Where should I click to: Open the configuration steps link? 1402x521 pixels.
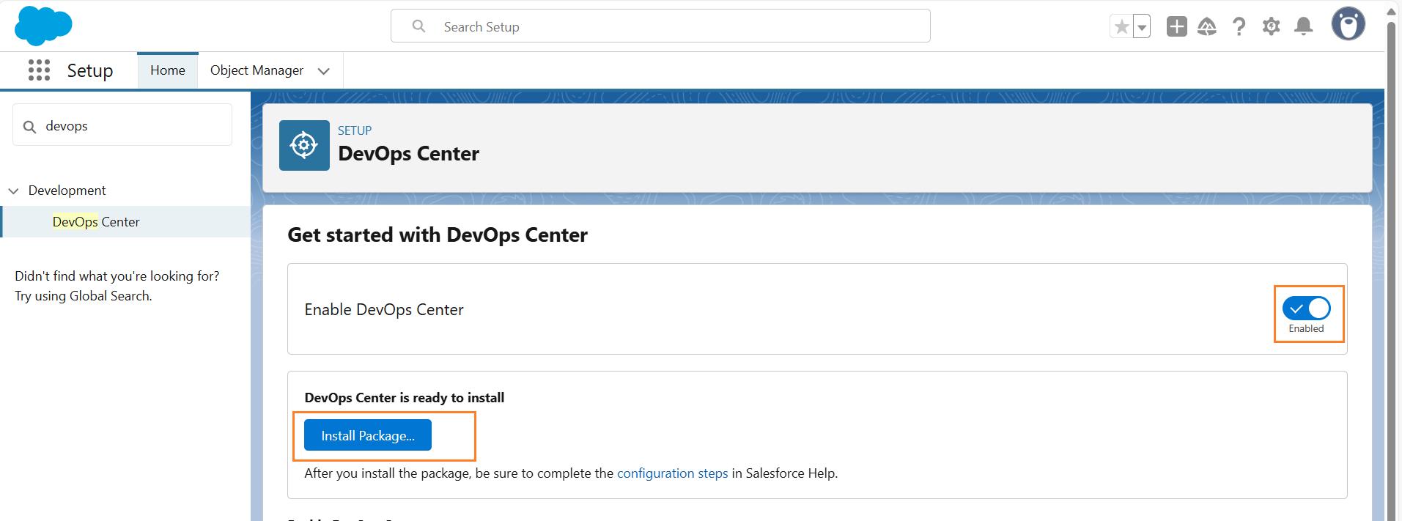point(672,473)
